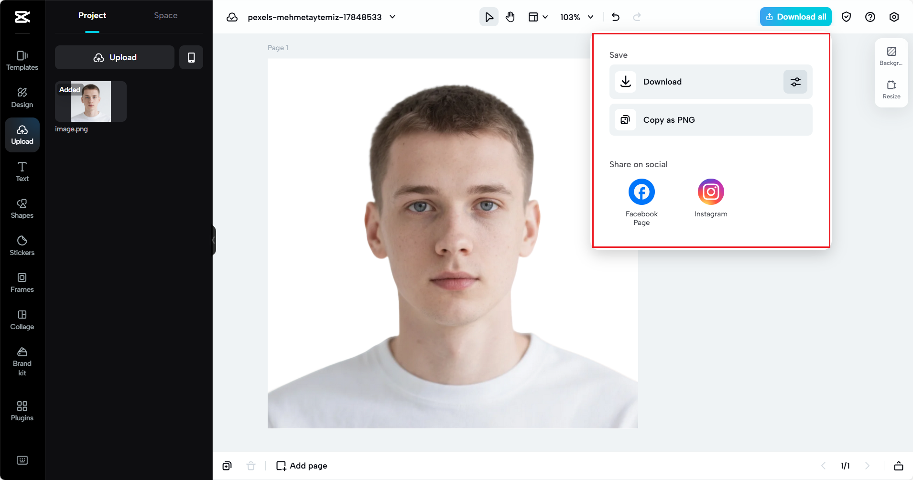Open download settings sliders icon
913x480 pixels.
pos(795,82)
